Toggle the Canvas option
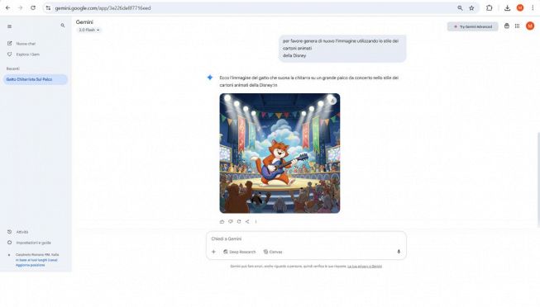The width and height of the screenshot is (540, 307). click(x=273, y=252)
